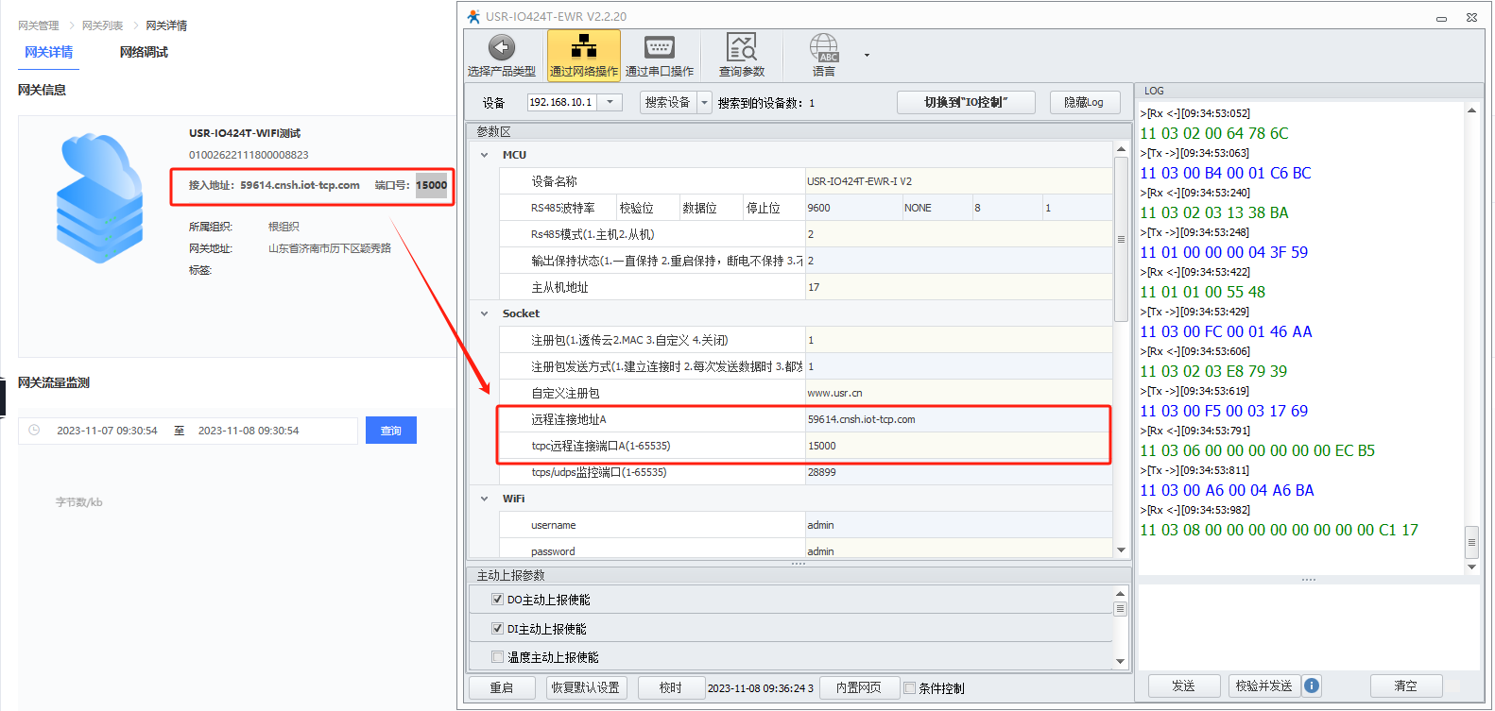Image resolution: width=1495 pixels, height=711 pixels.
Task: Click the 主从机地址 value 17
Action: click(958, 287)
